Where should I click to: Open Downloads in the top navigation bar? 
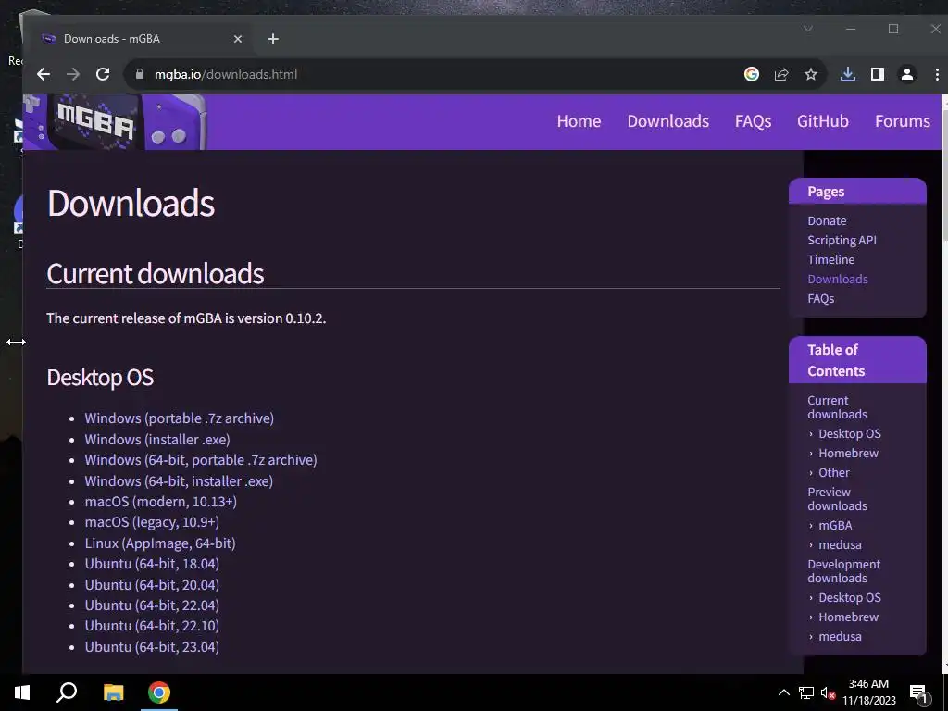pos(668,121)
